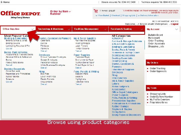Viewport: 181px width, 135px height.
Task: Open Laser Toners subcategory
Action: pos(81,46)
